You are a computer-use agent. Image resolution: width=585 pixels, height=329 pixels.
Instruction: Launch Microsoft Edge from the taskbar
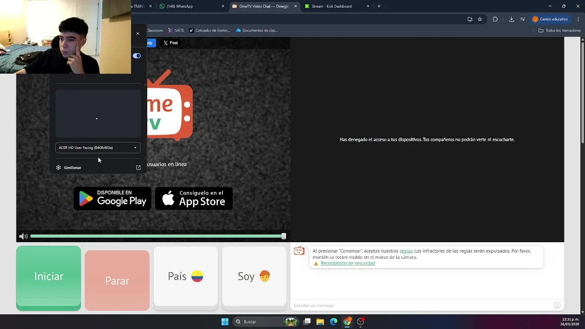click(334, 322)
